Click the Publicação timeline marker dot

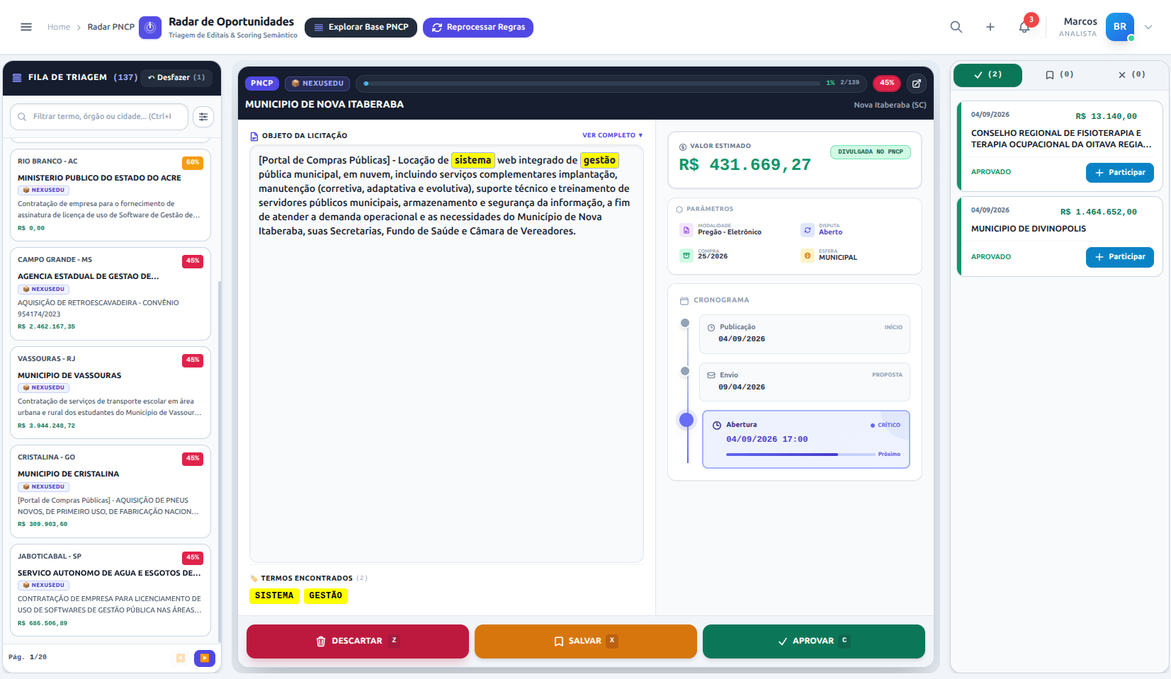click(x=685, y=323)
